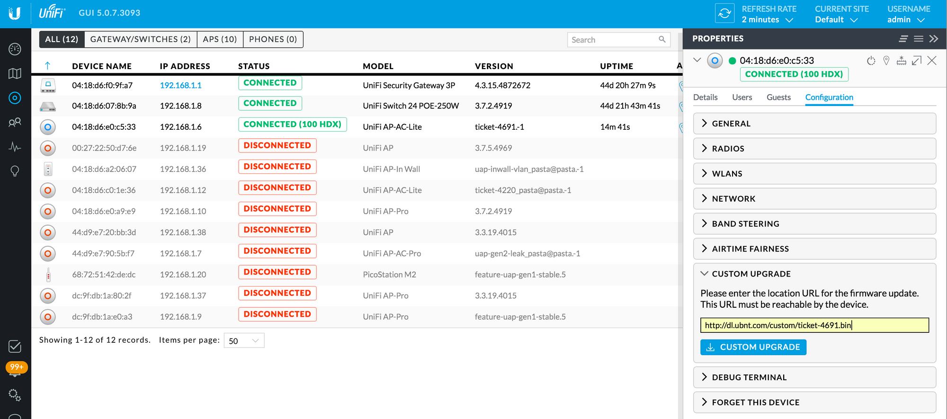
Task: Open the Dashboard gauge icon in sidebar
Action: [x=15, y=49]
